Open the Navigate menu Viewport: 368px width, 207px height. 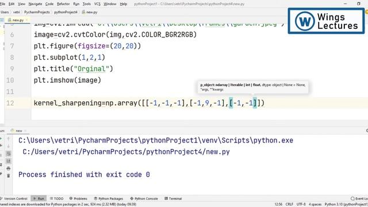pos(35,4)
